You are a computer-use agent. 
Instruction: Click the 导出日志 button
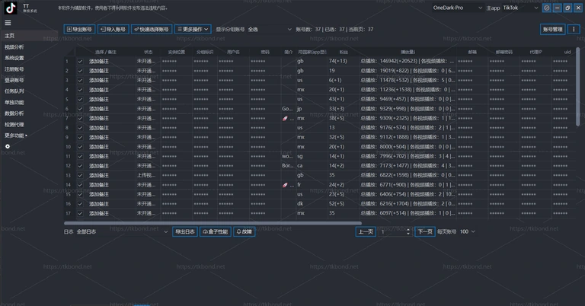[185, 232]
